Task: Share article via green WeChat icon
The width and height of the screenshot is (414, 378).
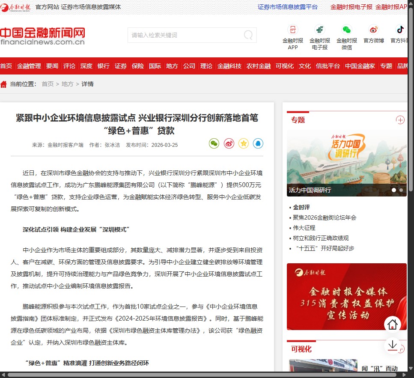Action: (x=214, y=143)
